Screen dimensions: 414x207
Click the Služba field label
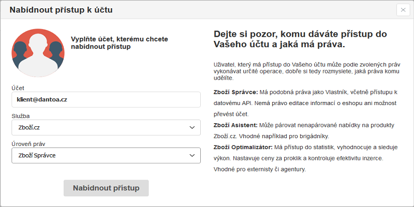[21, 116]
